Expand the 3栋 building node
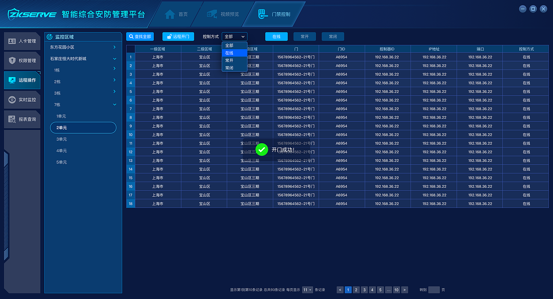The width and height of the screenshot is (553, 299). coord(114,91)
